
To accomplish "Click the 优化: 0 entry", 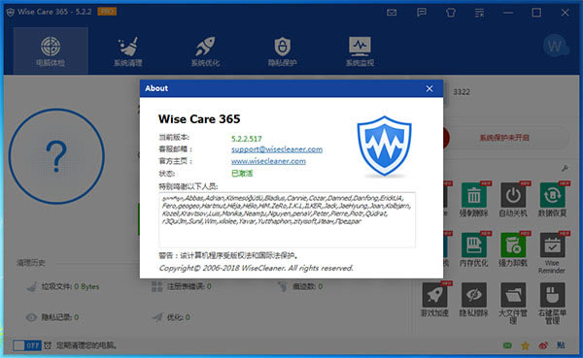I will (171, 317).
